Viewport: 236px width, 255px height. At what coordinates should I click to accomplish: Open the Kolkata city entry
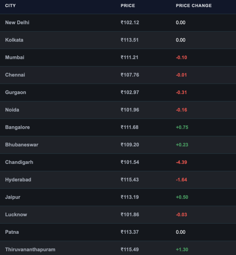[14, 40]
